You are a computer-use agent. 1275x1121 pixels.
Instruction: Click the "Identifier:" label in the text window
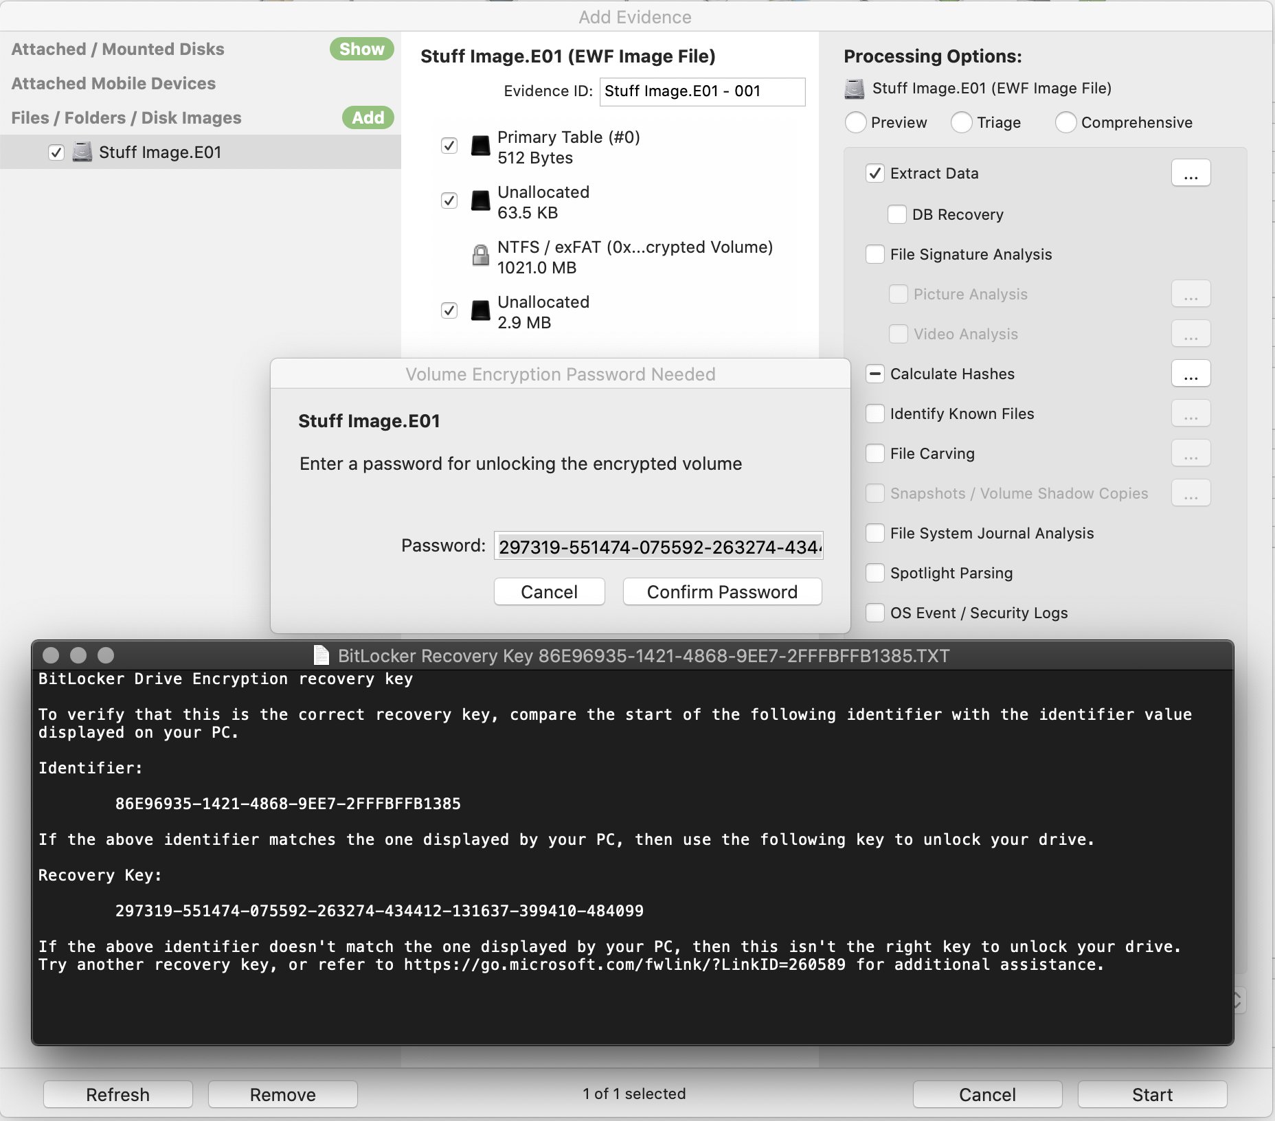[91, 768]
